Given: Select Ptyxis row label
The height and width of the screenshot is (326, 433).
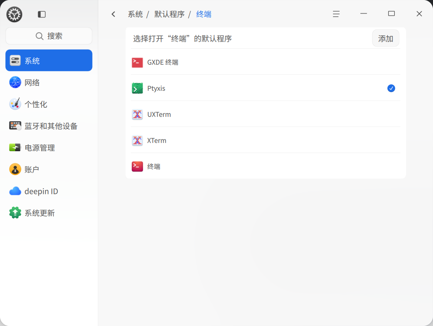Looking at the screenshot, I should (x=156, y=88).
